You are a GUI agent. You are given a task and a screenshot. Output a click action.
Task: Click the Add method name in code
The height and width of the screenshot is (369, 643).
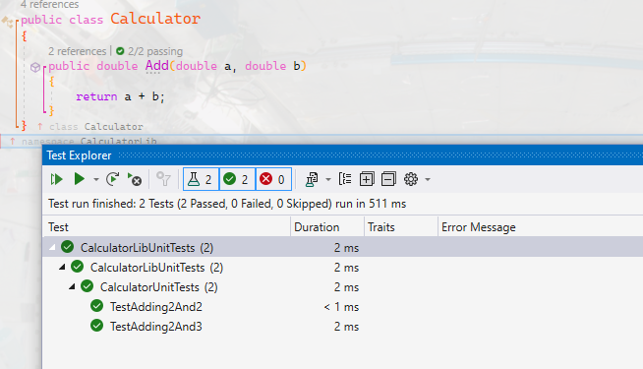[x=157, y=66]
